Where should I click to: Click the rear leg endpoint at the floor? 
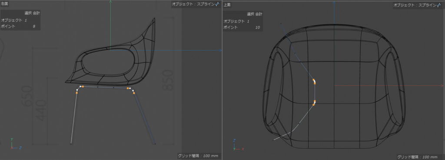click(155, 144)
